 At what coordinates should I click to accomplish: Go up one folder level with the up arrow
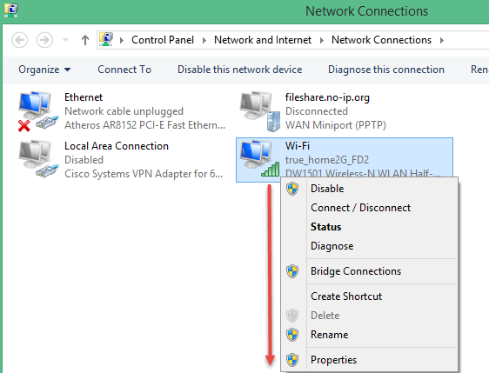pyautogui.click(x=84, y=40)
